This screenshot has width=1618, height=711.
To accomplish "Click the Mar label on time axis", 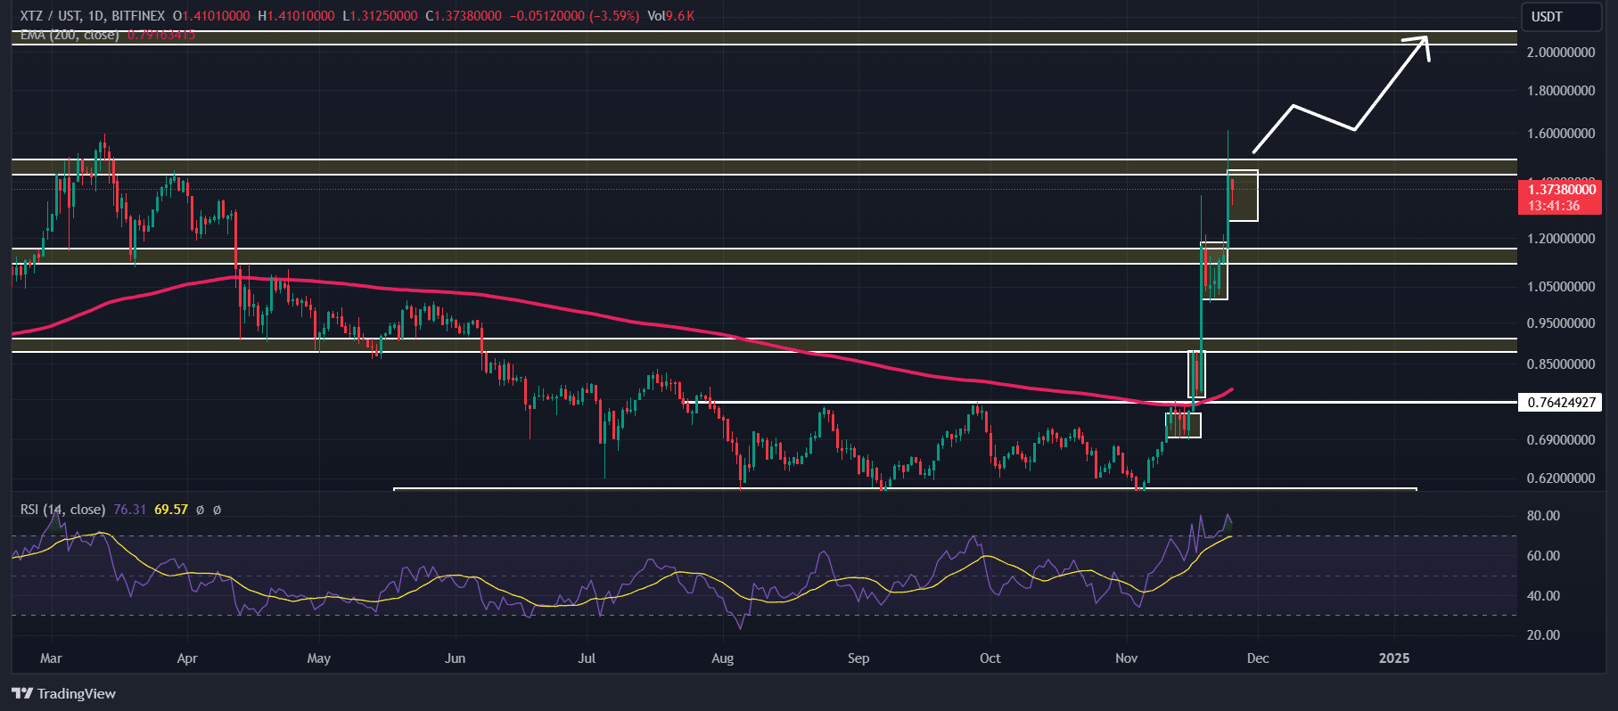I will tap(52, 658).
